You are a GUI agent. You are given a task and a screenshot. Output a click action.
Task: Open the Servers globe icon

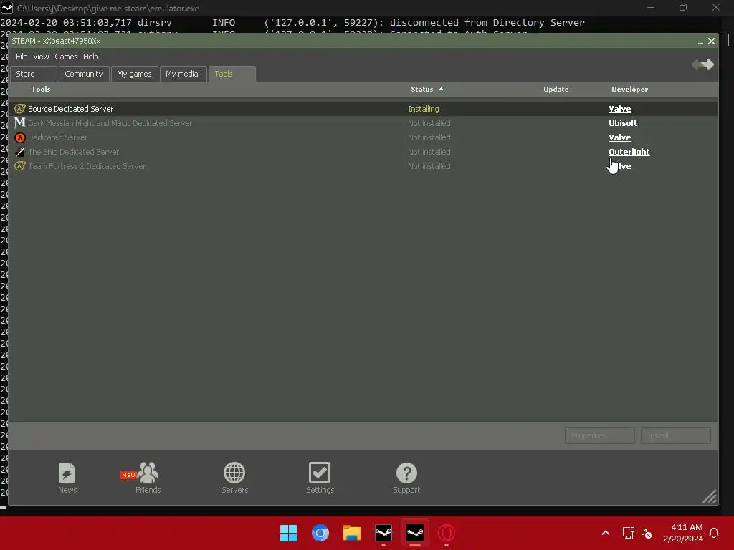pyautogui.click(x=234, y=473)
